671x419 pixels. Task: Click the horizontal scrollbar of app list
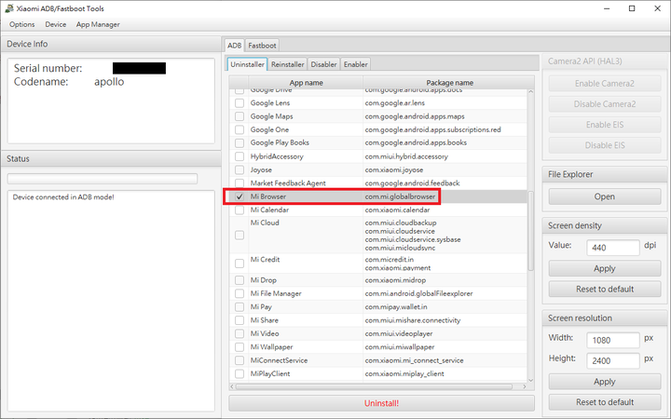pyautogui.click(x=374, y=386)
